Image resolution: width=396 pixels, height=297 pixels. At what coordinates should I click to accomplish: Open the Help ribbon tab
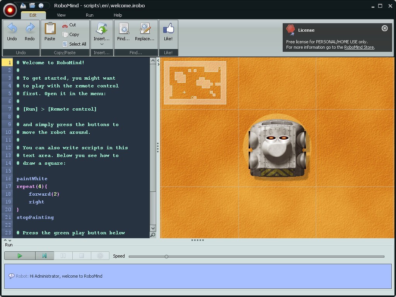[118, 15]
